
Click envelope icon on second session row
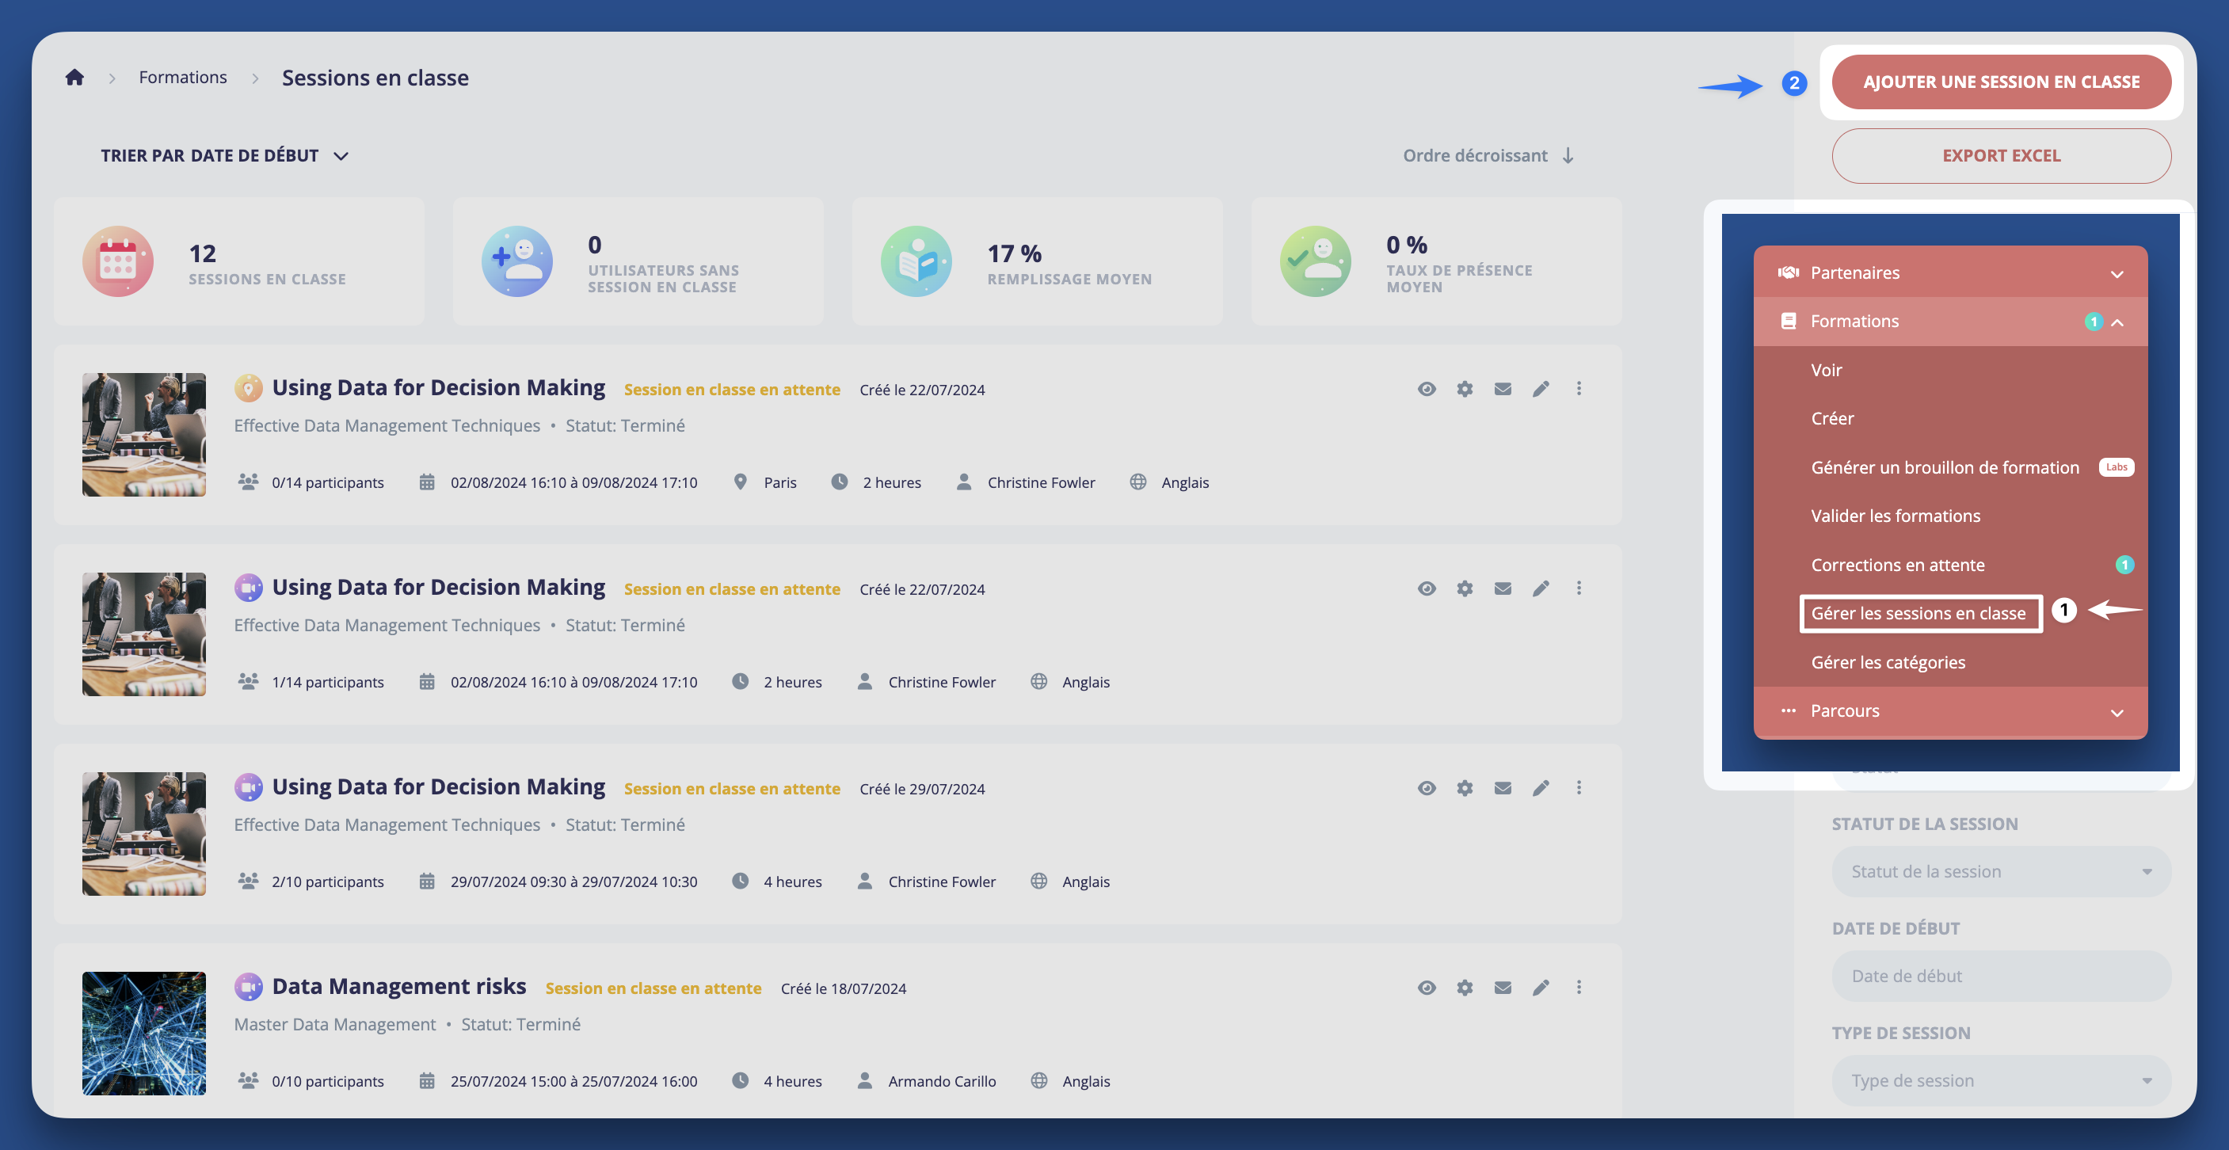(x=1502, y=588)
